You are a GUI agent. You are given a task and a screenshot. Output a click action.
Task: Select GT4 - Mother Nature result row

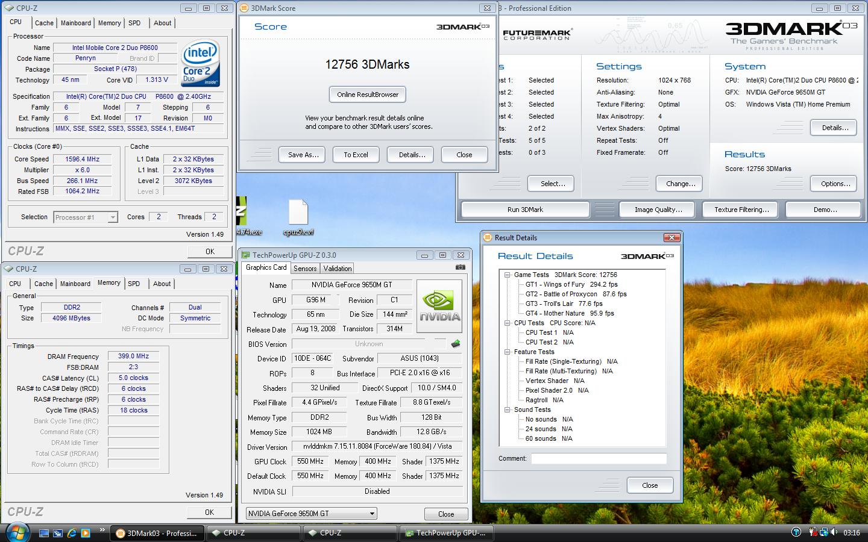coord(570,313)
